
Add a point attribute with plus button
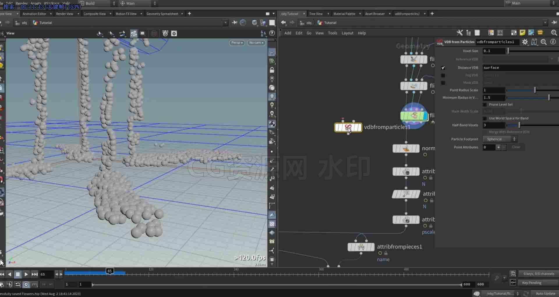[498, 147]
